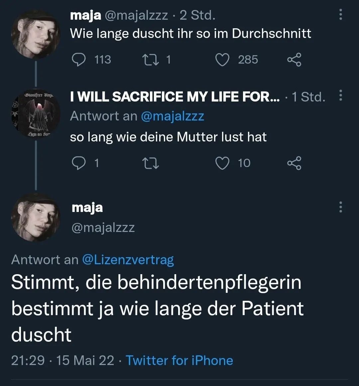Retweet maja's tweet with 1 retweet

point(150,60)
